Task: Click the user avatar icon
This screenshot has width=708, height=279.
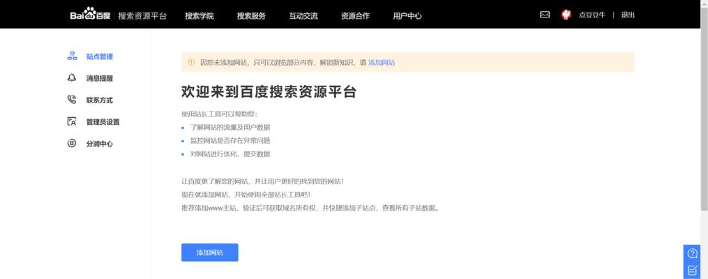Action: (566, 15)
